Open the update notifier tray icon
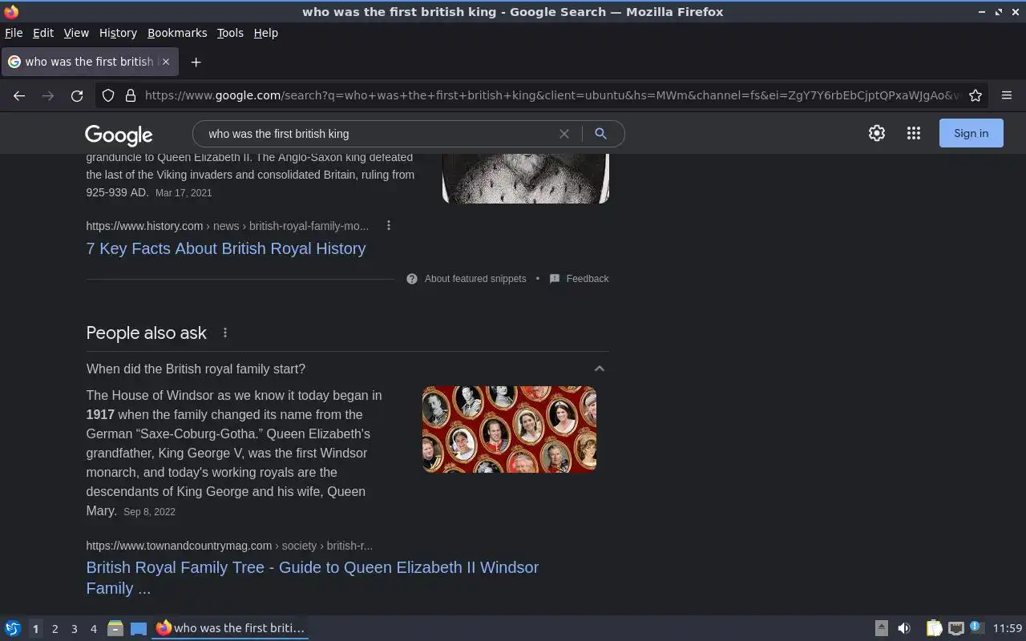The width and height of the screenshot is (1026, 641). pyautogui.click(x=976, y=627)
